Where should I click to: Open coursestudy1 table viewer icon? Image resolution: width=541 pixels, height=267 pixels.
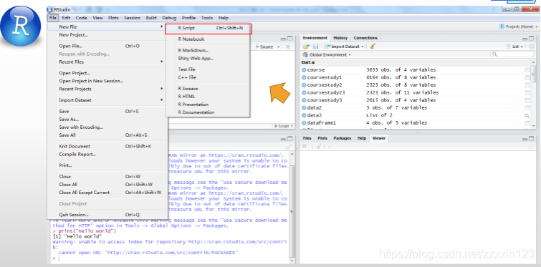click(x=527, y=77)
